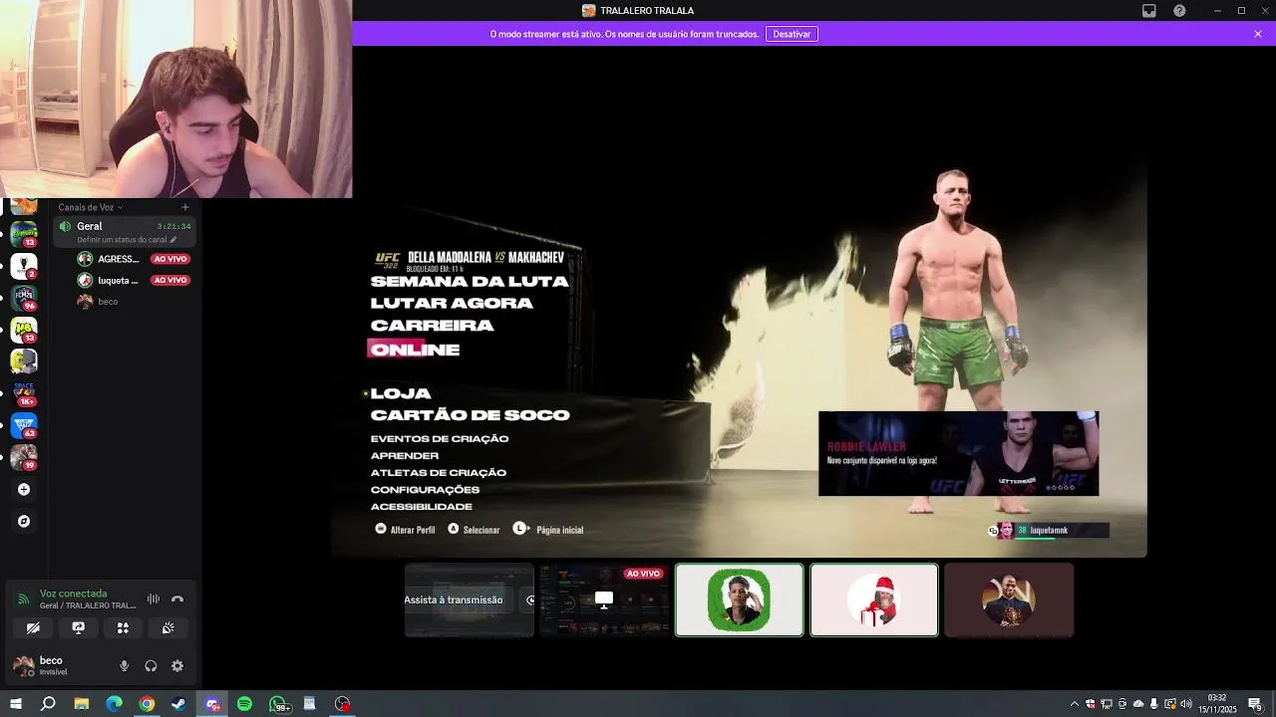Dismiss the streamer mode banner

tap(1258, 34)
